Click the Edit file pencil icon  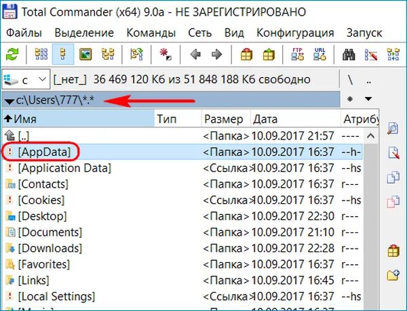393,152
